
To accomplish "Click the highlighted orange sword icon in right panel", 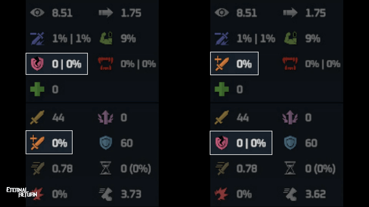I will [222, 64].
